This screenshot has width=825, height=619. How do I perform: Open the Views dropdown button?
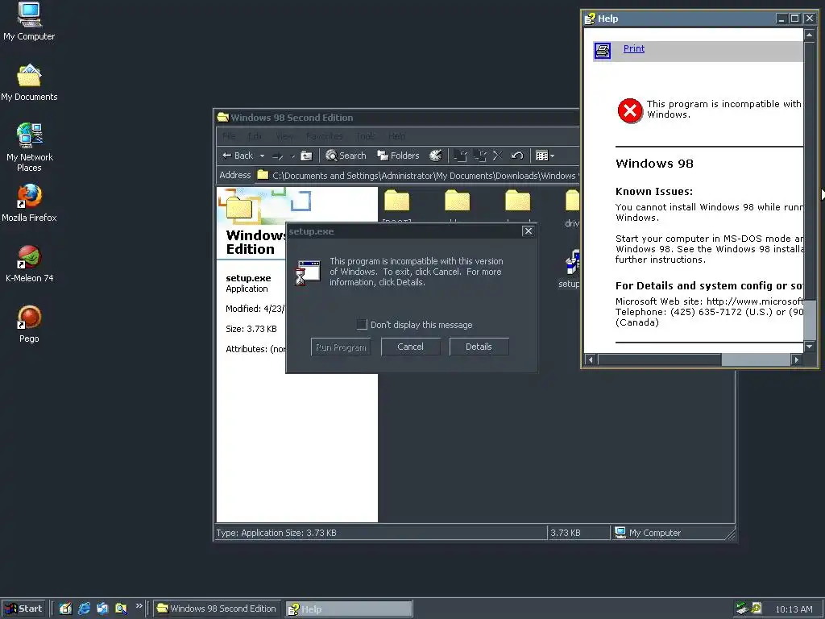click(x=545, y=156)
